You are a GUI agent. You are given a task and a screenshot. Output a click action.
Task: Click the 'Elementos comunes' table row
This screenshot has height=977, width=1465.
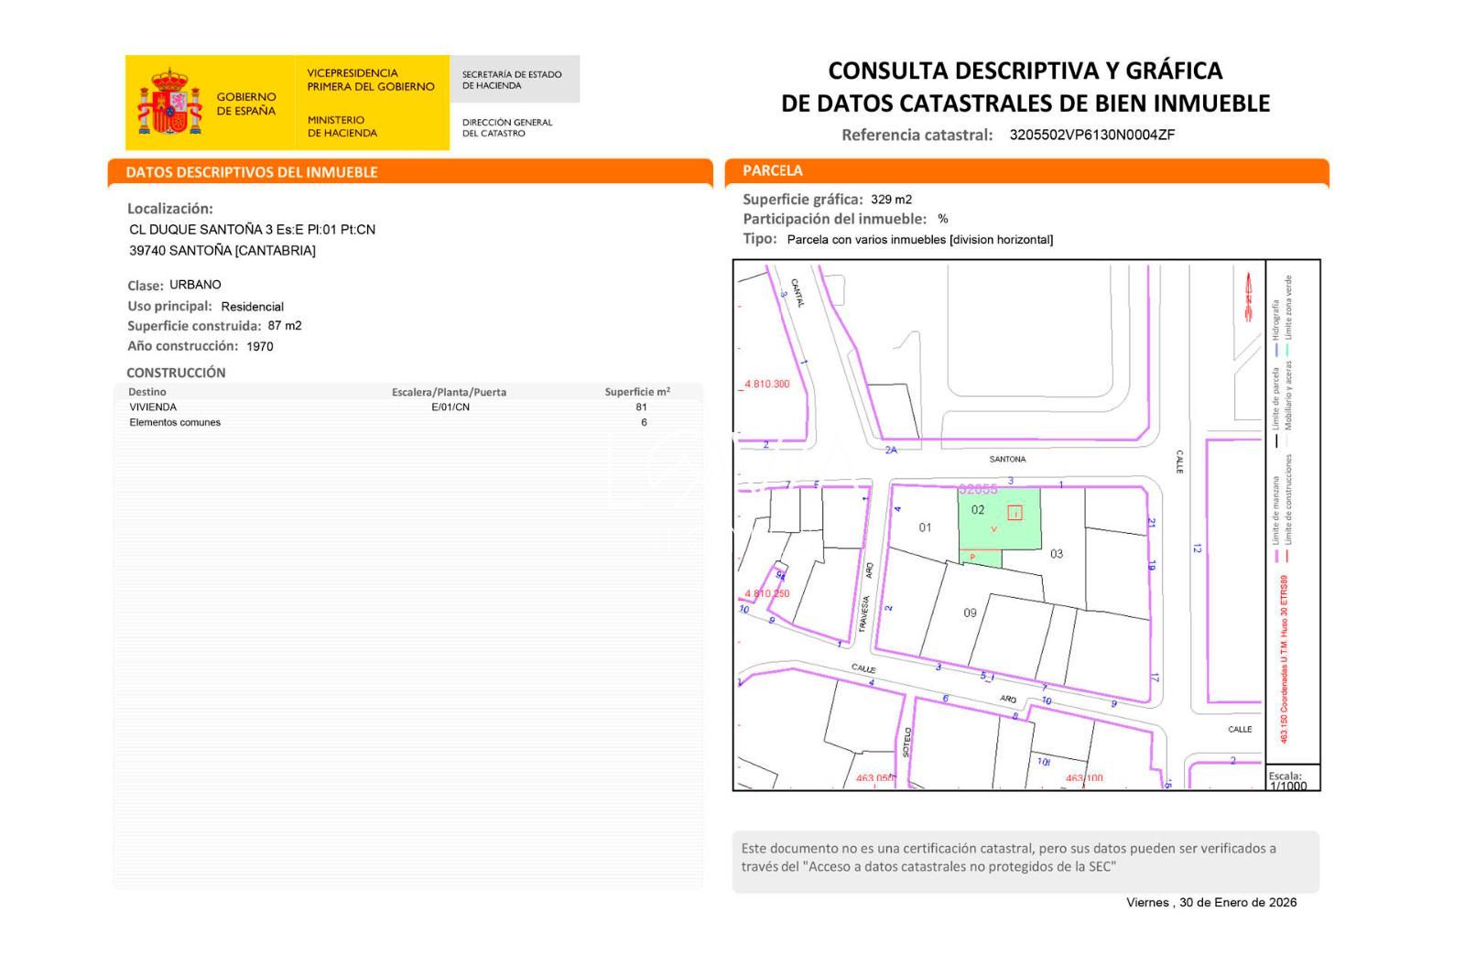[x=175, y=423]
